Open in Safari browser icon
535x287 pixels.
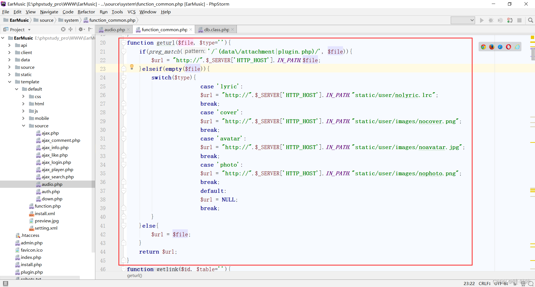[x=500, y=47]
